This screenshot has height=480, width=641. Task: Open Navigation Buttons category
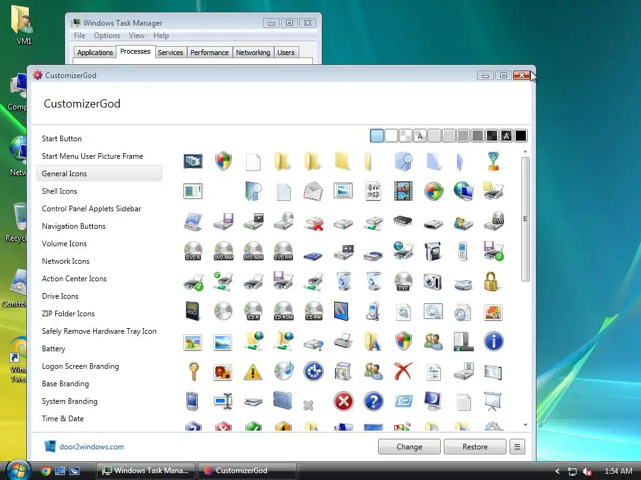pos(74,226)
